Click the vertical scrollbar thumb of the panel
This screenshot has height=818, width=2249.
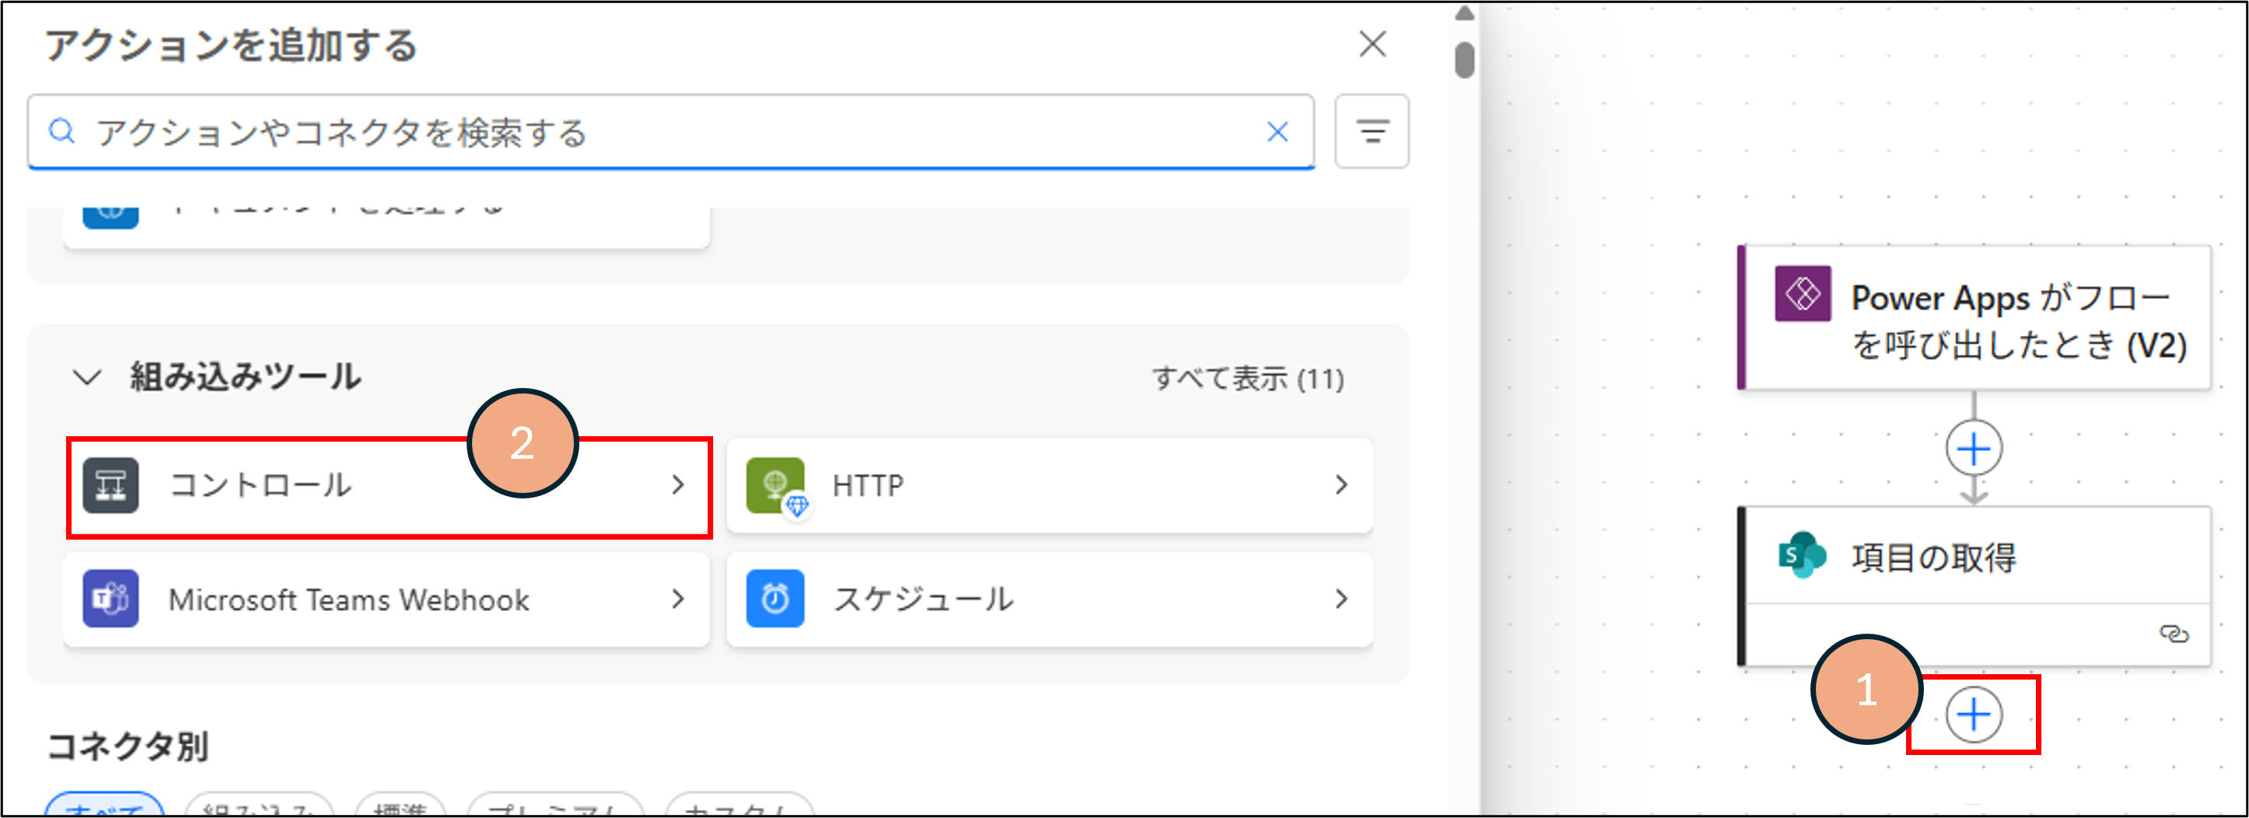[x=1464, y=59]
